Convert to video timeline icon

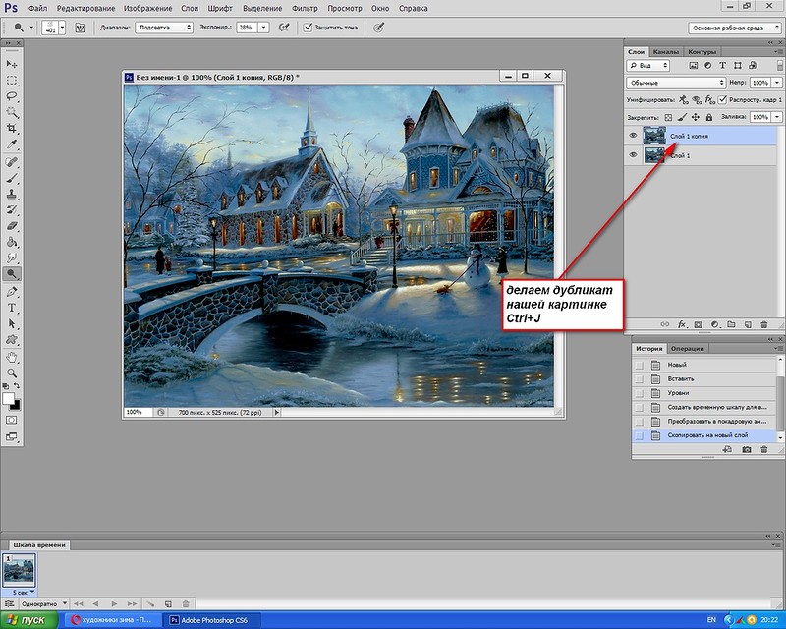click(x=10, y=603)
